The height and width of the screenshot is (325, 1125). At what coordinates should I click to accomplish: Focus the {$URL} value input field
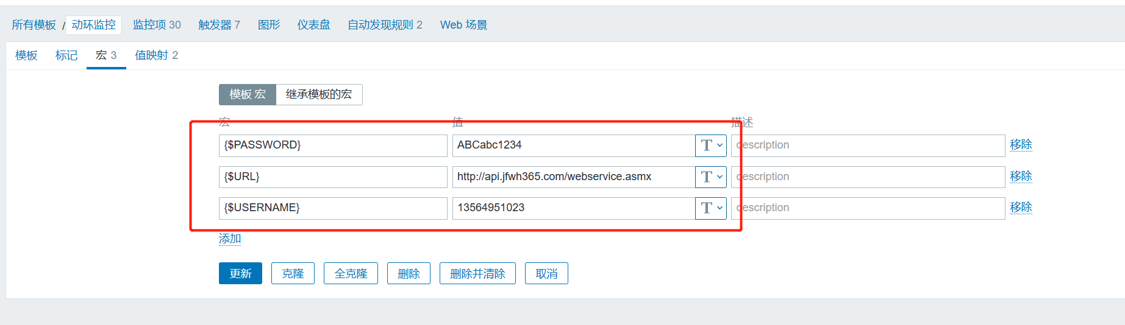pyautogui.click(x=573, y=177)
